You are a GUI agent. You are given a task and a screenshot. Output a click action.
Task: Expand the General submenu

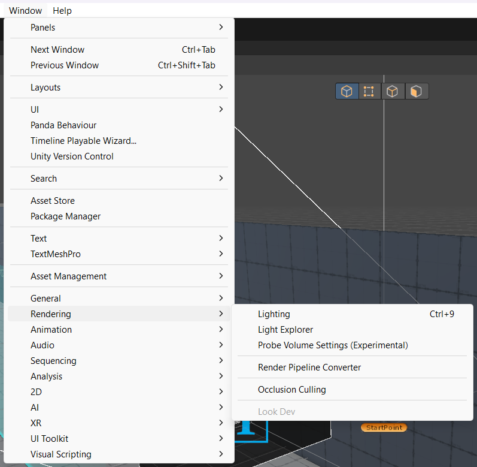pyautogui.click(x=119, y=299)
